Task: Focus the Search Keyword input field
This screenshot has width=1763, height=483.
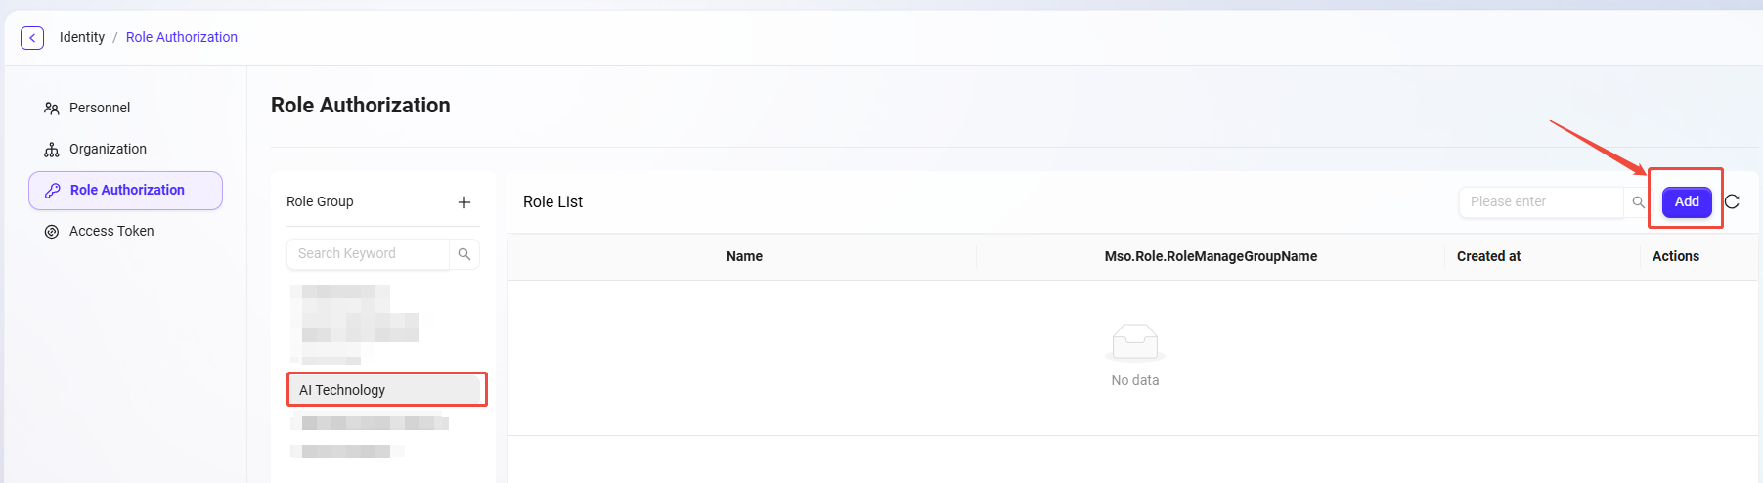Action: [x=370, y=254]
